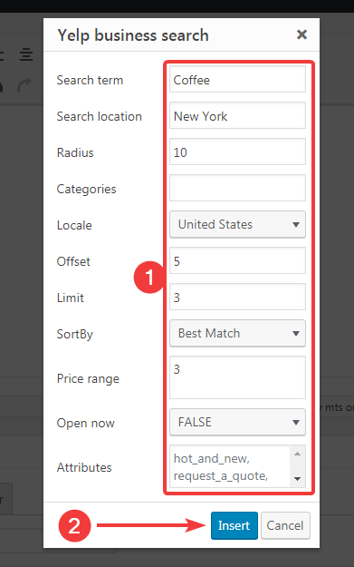Click the Insert button

[x=234, y=525]
